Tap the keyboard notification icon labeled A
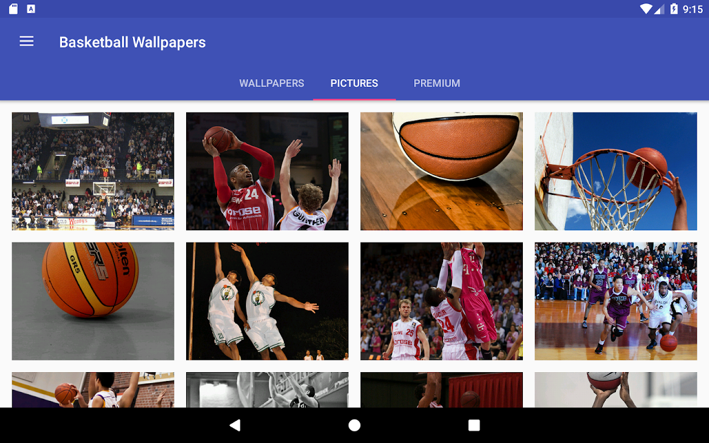709x443 pixels. (x=31, y=9)
